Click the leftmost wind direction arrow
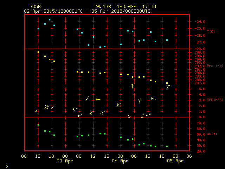This screenshot has width=225, height=169. (x=37, y=112)
